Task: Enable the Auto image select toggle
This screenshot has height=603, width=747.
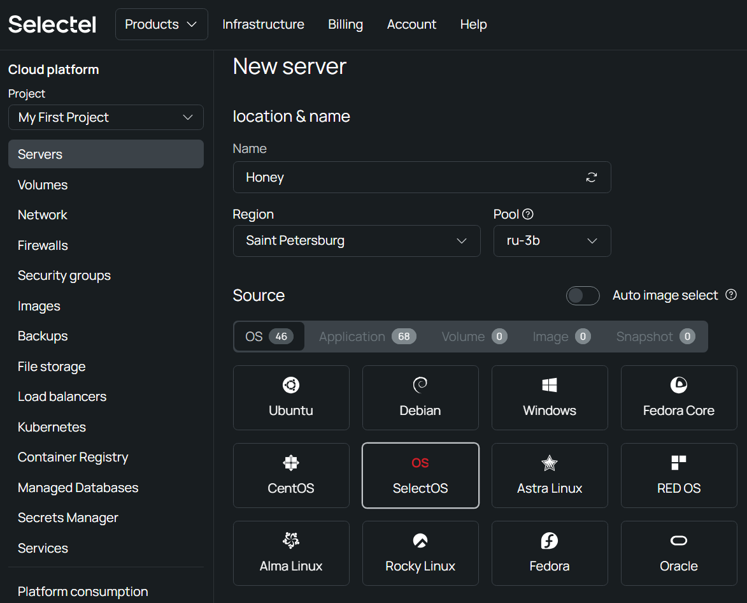Action: point(583,296)
